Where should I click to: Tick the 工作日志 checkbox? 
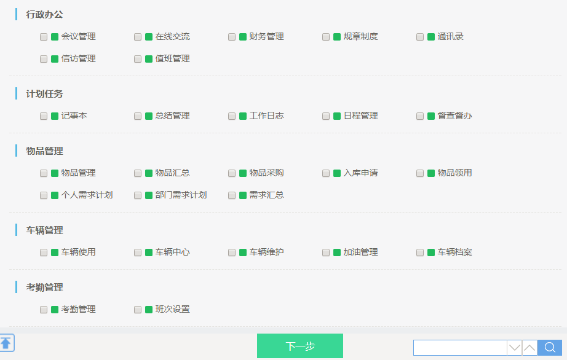point(232,116)
